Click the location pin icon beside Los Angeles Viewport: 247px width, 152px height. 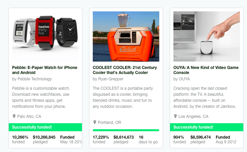point(175,116)
